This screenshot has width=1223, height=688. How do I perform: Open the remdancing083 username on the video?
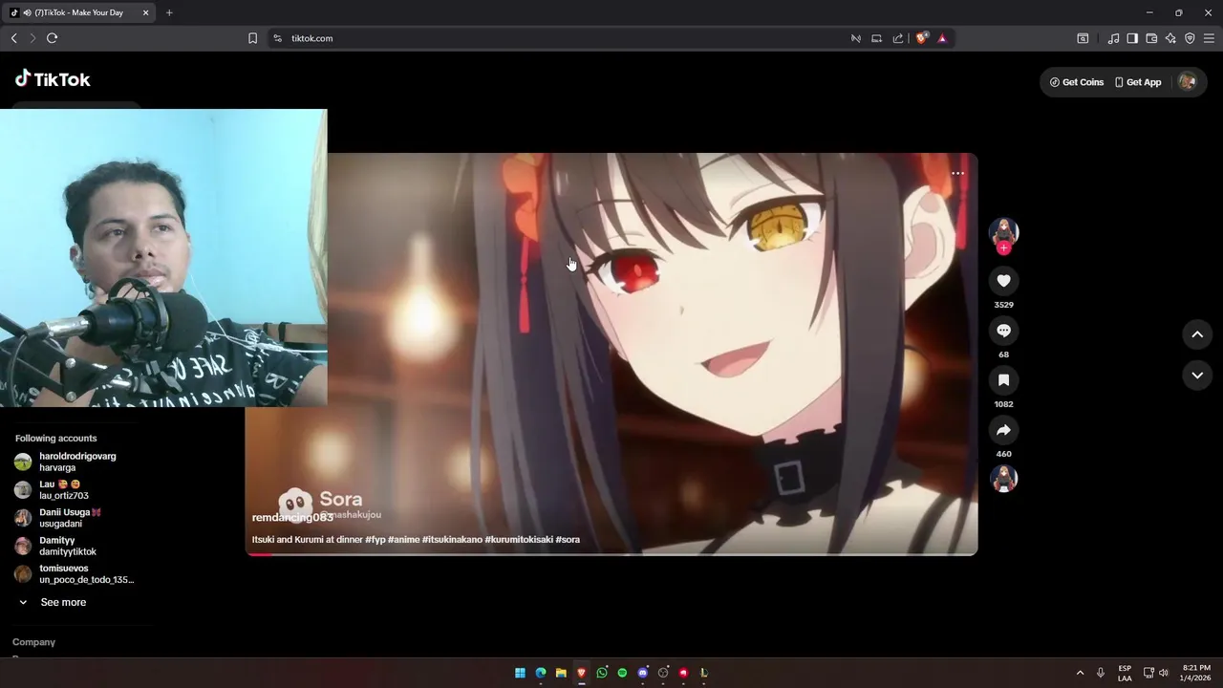292,518
